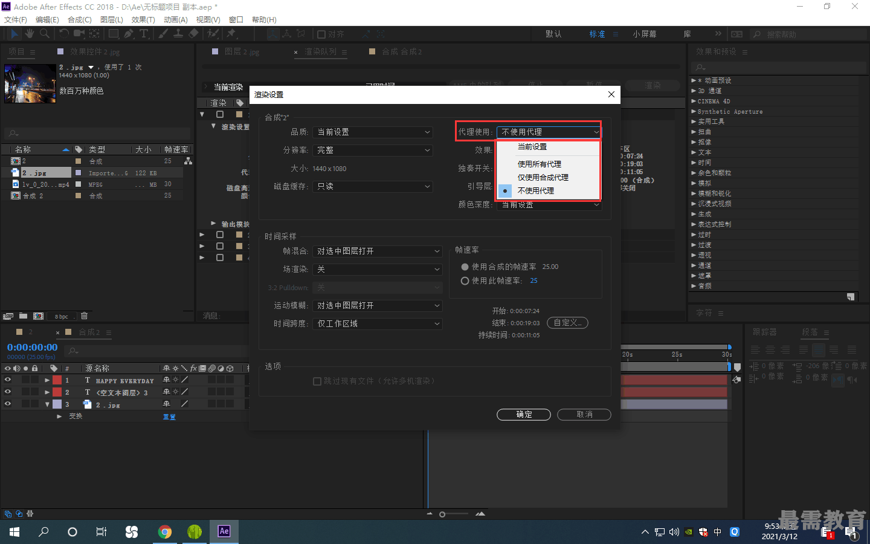Open Windows taskbar search
870x544 pixels.
click(43, 531)
